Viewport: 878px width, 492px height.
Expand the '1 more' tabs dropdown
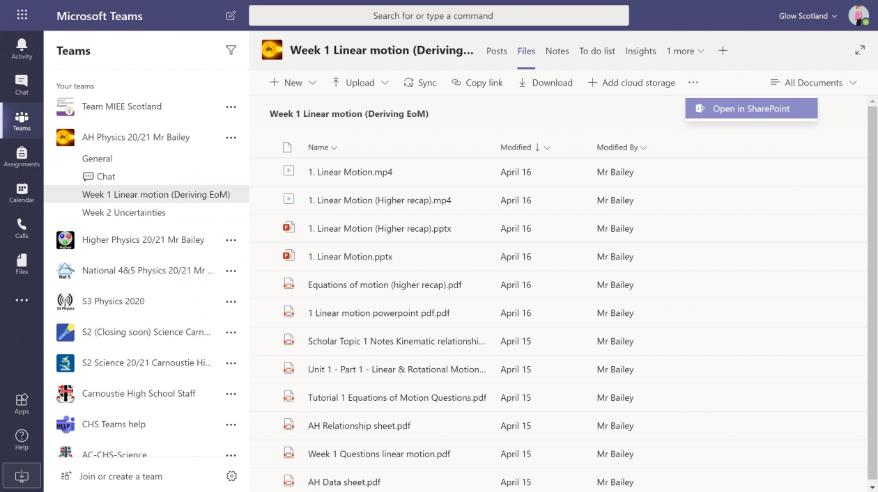685,51
